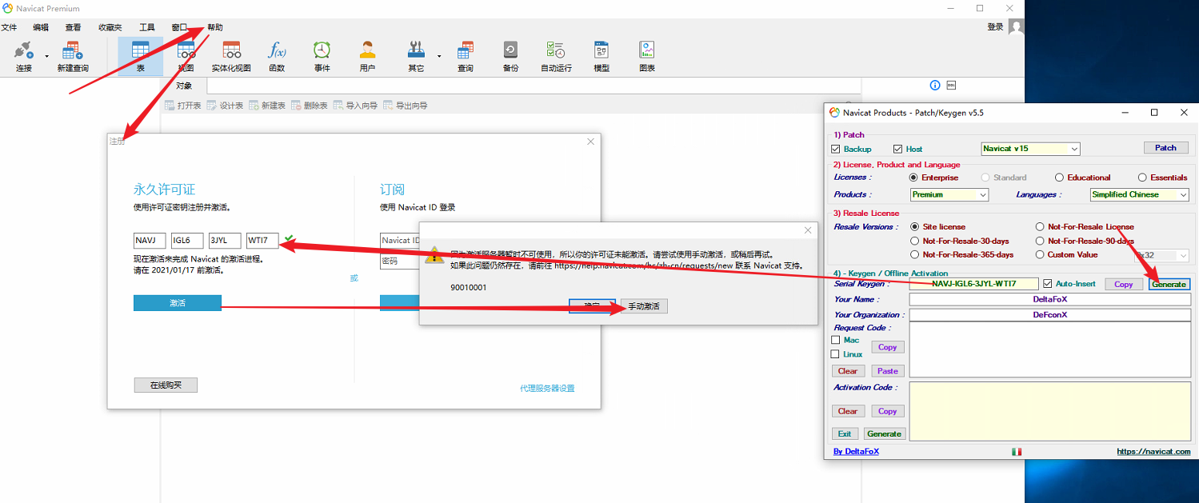The height and width of the screenshot is (503, 1199).
Task: Switch to the 对象 tab
Action: click(185, 86)
